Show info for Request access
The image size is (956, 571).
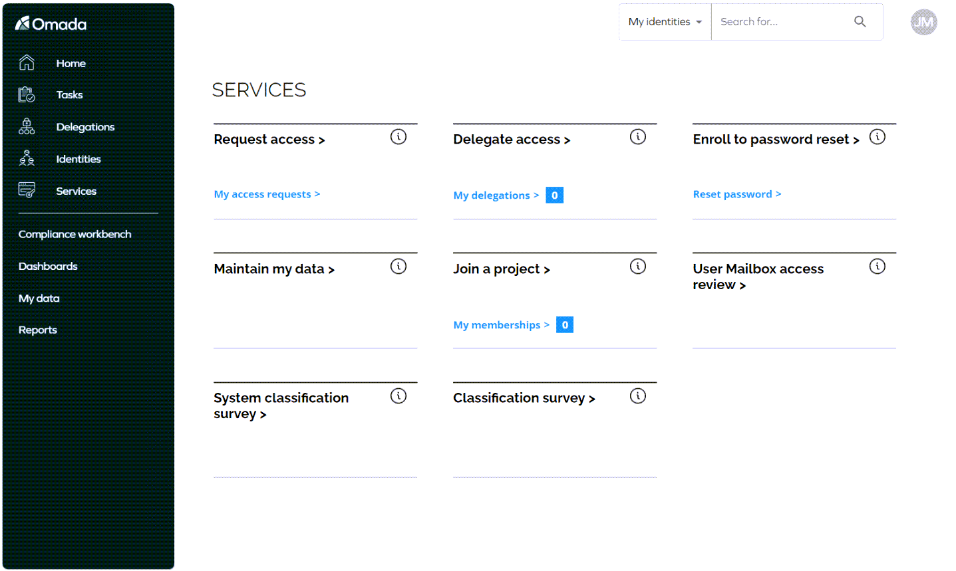pyautogui.click(x=398, y=137)
